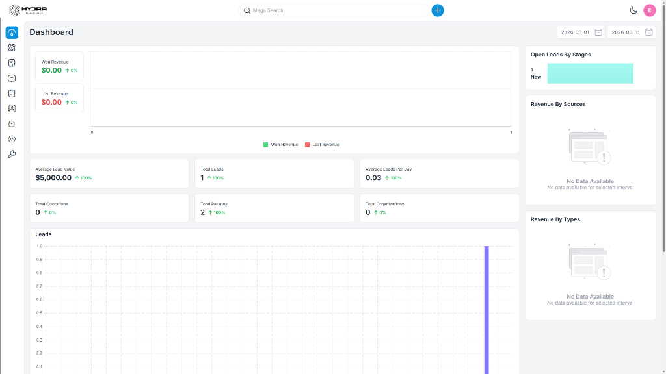This screenshot has width=666, height=374.
Task: Click the Total Quotations label
Action: click(x=52, y=204)
